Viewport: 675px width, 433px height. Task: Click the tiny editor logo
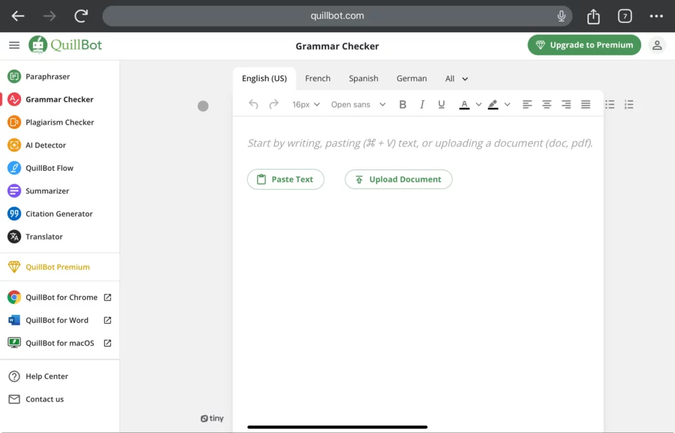tap(212, 419)
